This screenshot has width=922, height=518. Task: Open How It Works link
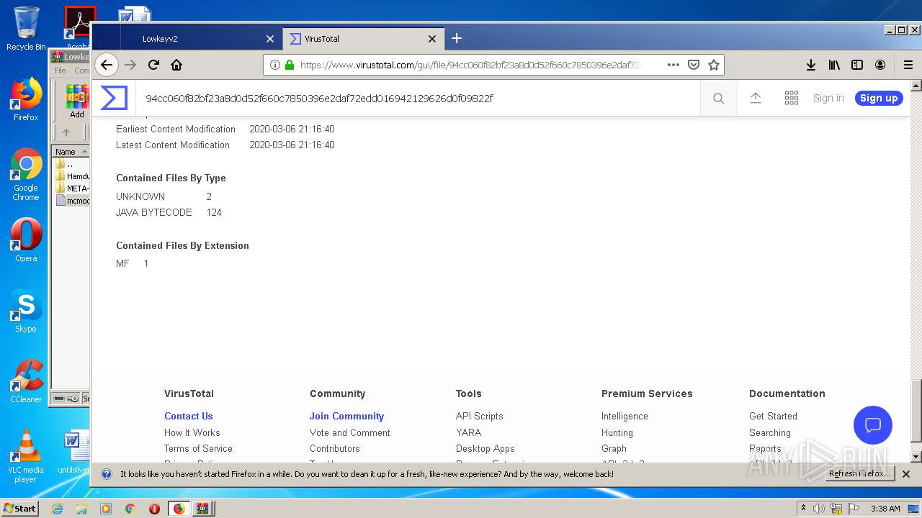(x=192, y=432)
